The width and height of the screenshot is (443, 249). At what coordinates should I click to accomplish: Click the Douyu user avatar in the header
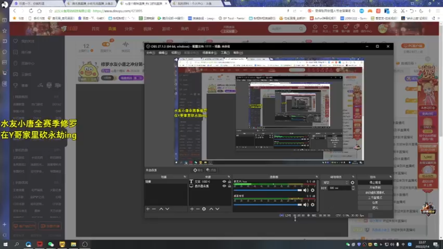pyautogui.click(x=383, y=29)
